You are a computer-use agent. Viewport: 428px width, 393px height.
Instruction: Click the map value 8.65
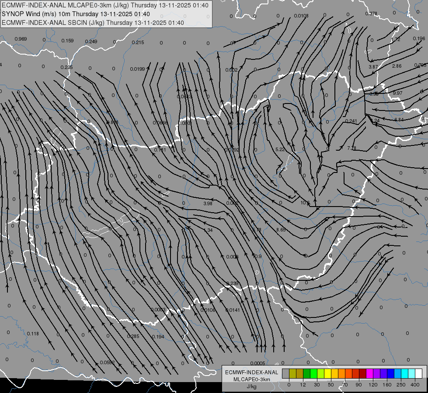(281, 230)
